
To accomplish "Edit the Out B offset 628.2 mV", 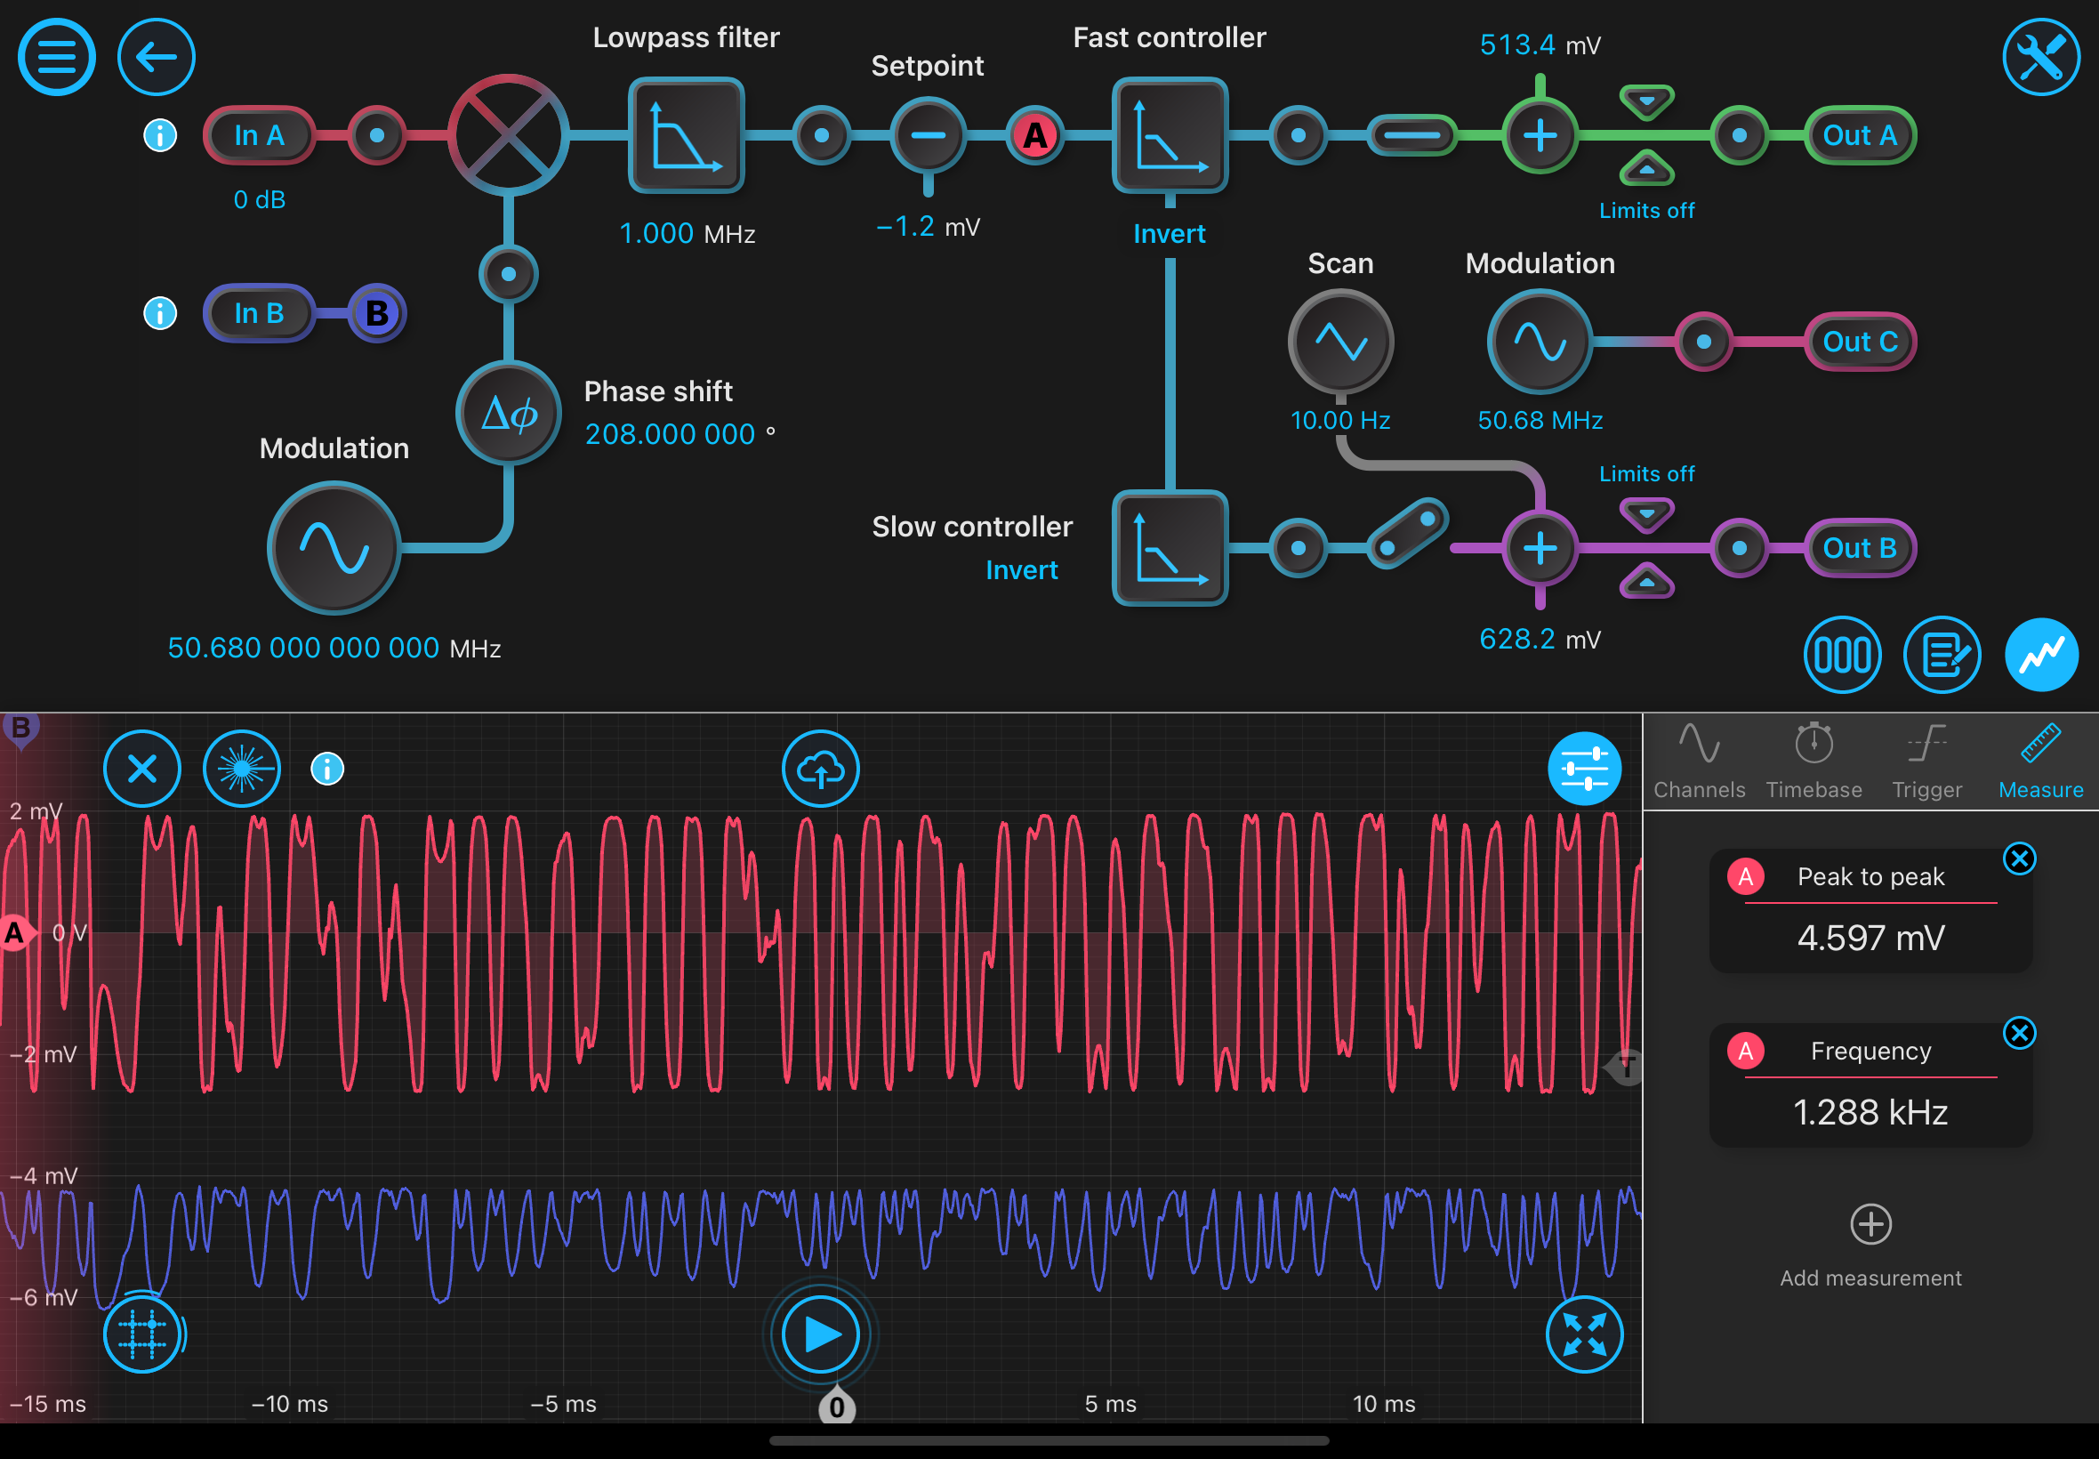I will point(1540,639).
